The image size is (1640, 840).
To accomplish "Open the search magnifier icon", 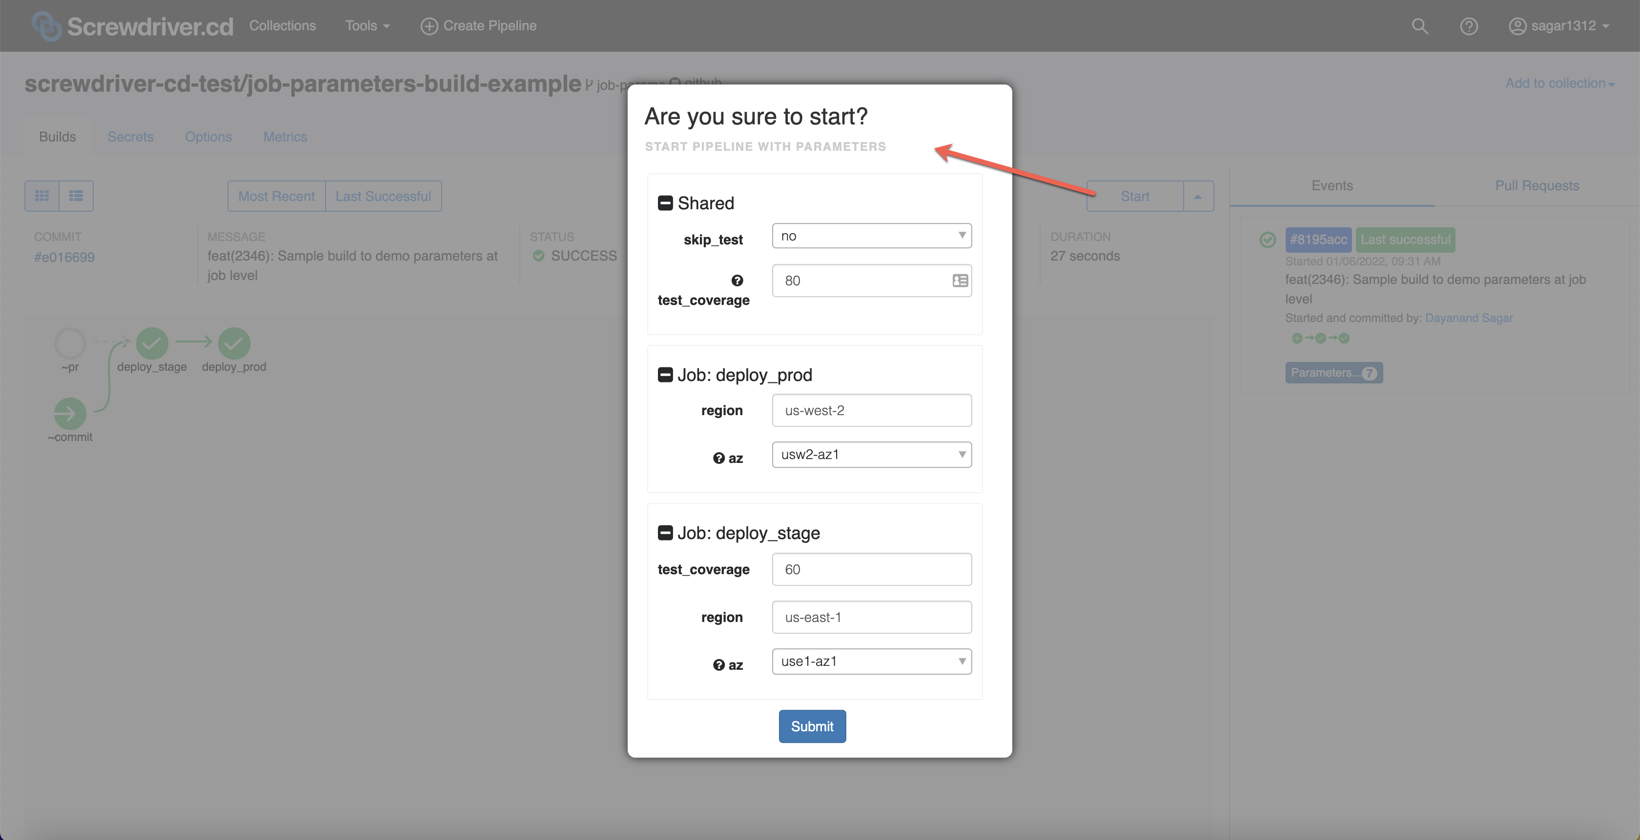I will [1419, 26].
